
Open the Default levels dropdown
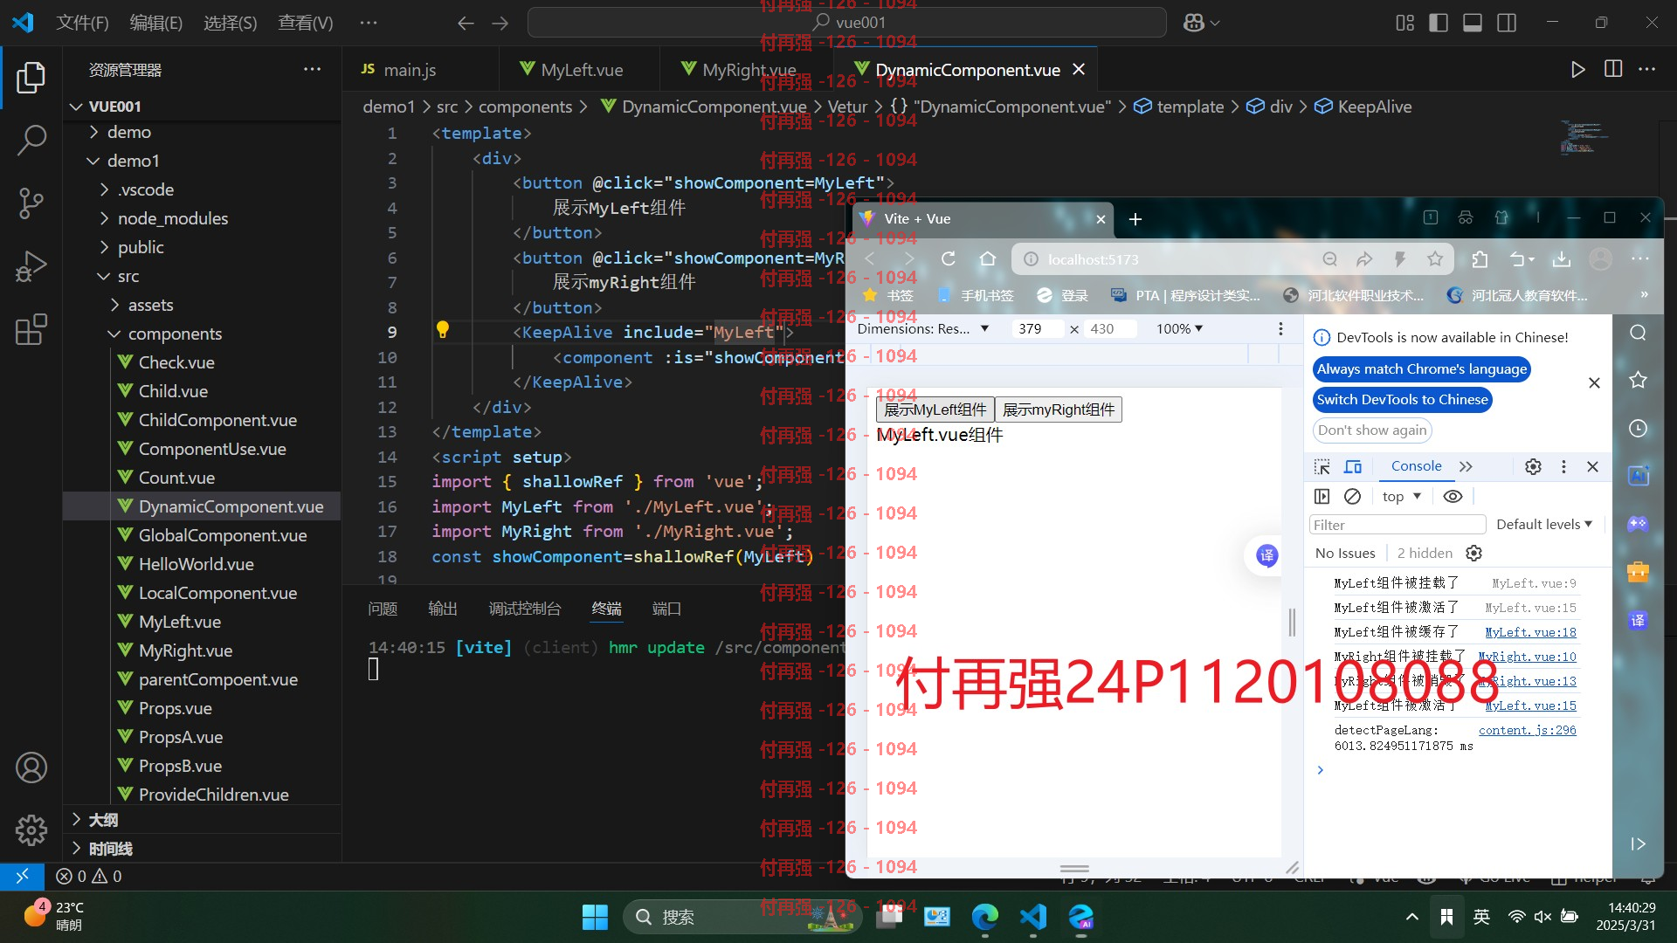(x=1544, y=524)
